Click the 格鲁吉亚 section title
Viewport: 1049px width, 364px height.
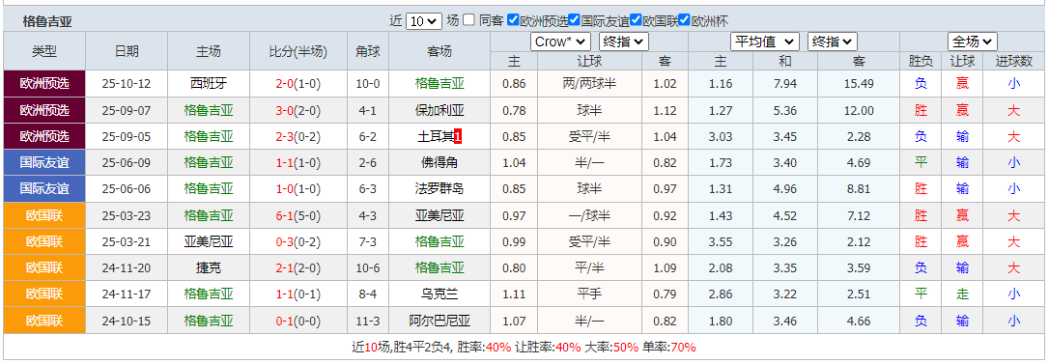(x=47, y=21)
